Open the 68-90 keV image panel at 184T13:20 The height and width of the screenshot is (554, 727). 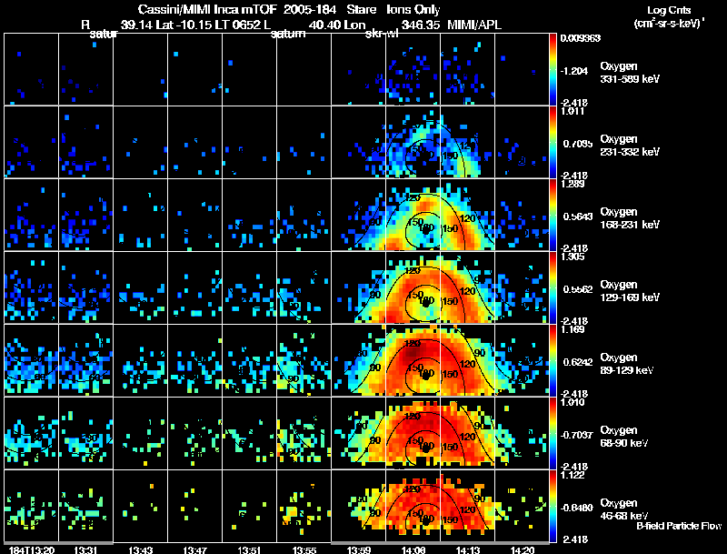coord(32,433)
